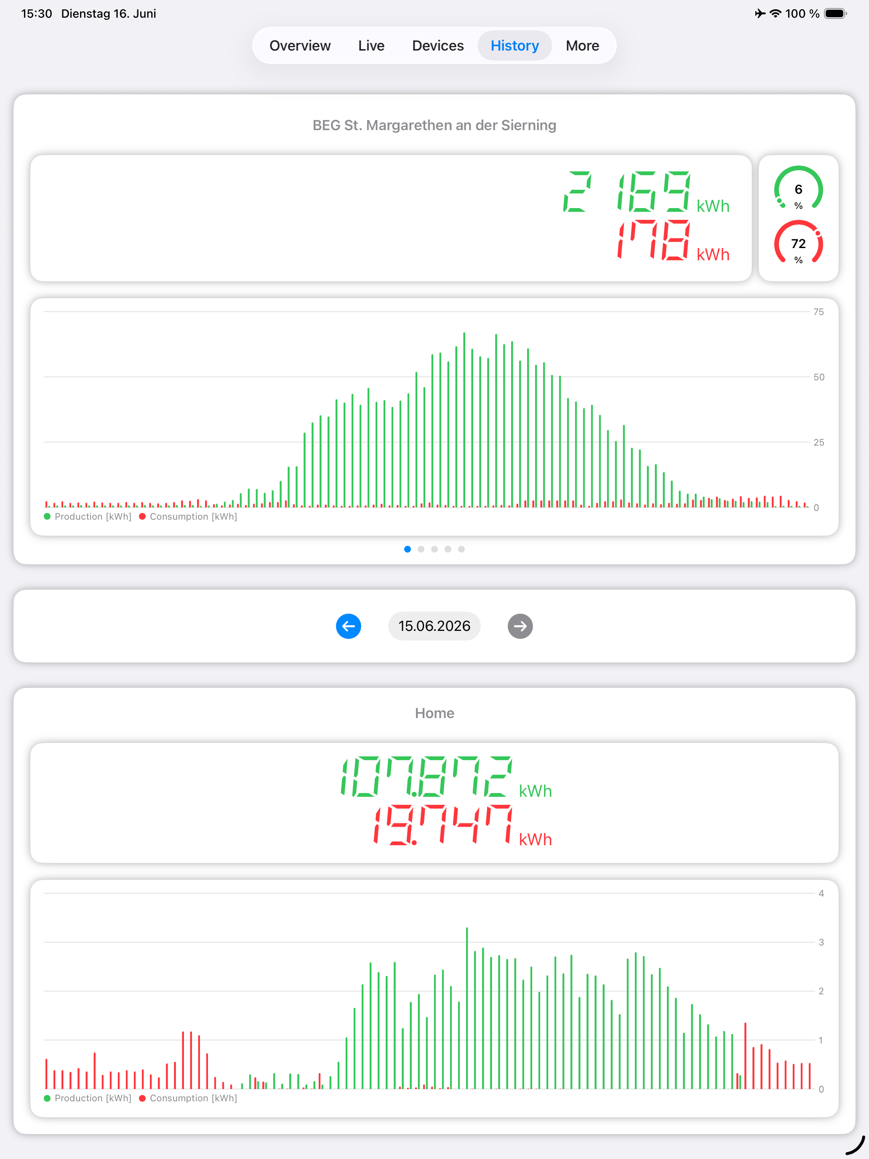Tap the Dienstag 16. Juni date in status bar
The height and width of the screenshot is (1159, 869).
coord(109,13)
